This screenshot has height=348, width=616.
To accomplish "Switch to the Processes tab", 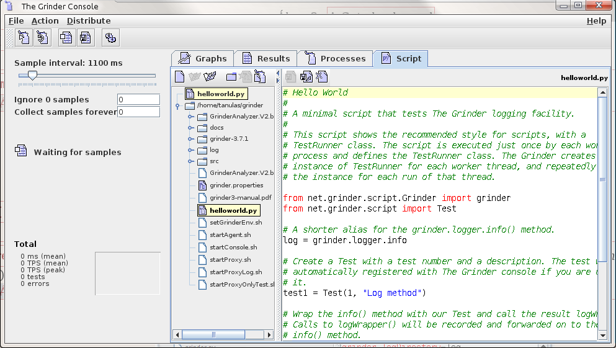I will tap(335, 58).
